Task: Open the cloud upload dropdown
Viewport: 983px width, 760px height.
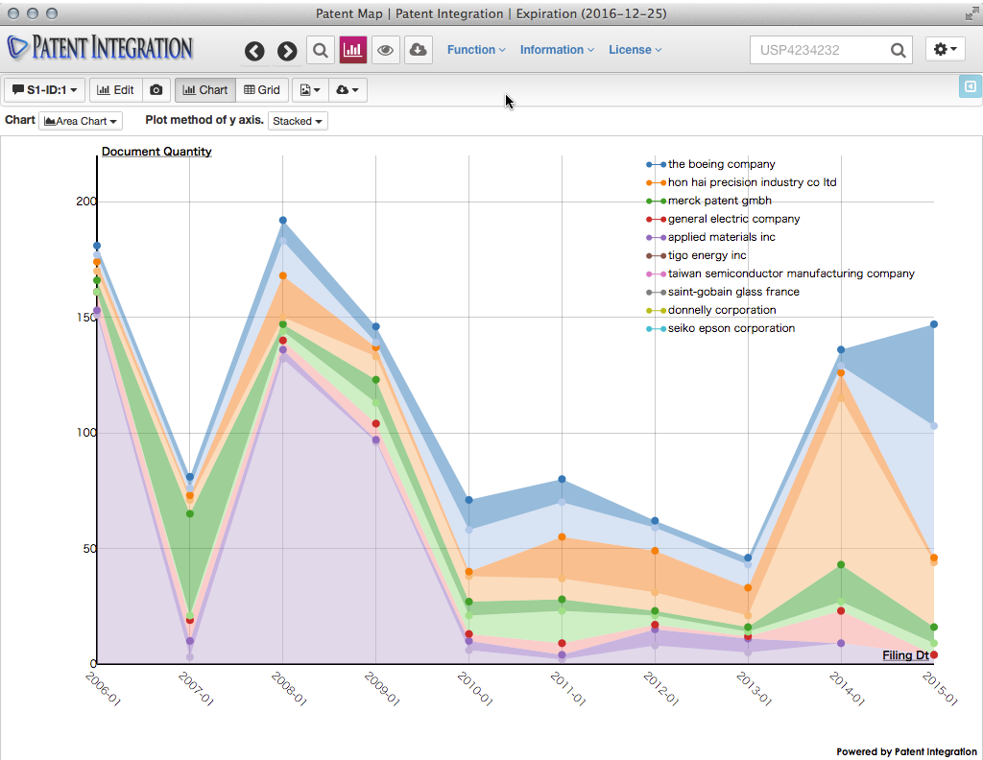Action: 348,90
